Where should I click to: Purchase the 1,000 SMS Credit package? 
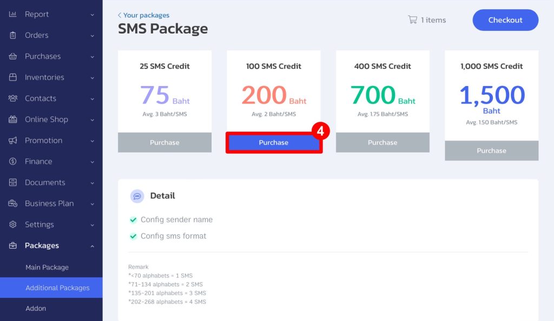click(491, 150)
